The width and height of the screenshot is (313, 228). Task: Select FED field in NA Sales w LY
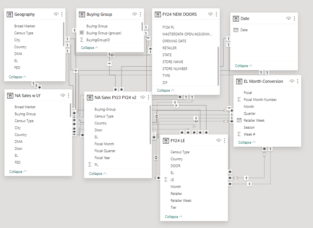point(17,162)
